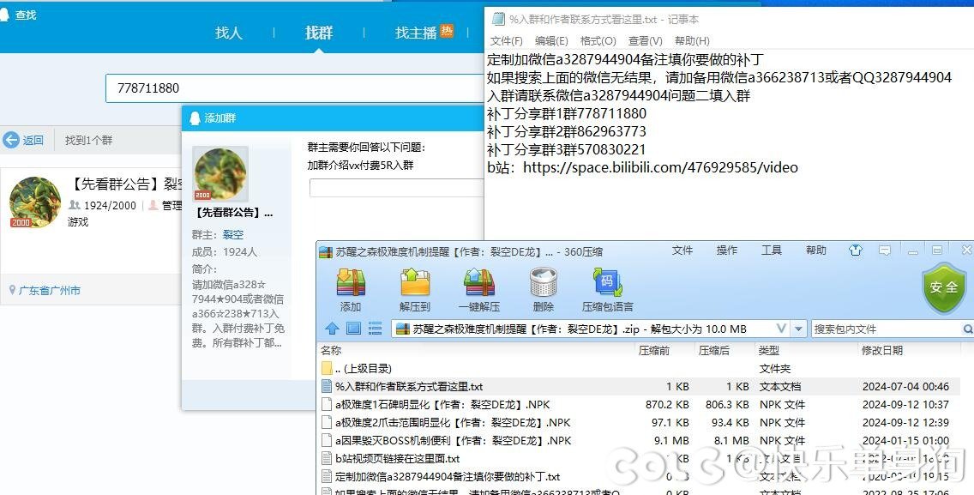The image size is (974, 495).
Task: Click the green 安全 shield badge
Action: [x=944, y=287]
